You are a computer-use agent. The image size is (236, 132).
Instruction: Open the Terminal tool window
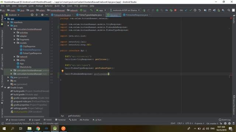click(60, 120)
